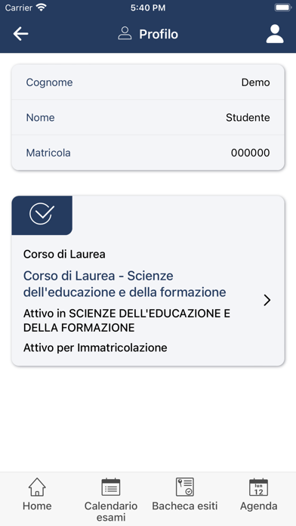Viewport: 296px width, 526px height.
Task: Select the Bacheca esiti tab label
Action: click(x=185, y=506)
